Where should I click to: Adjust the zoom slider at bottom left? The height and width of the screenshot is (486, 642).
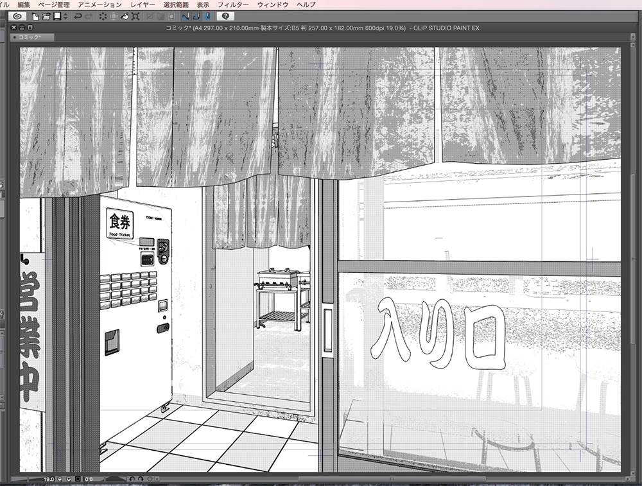click(x=26, y=479)
